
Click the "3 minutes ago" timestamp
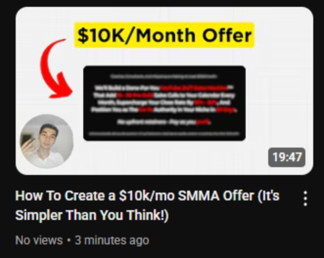(x=112, y=240)
